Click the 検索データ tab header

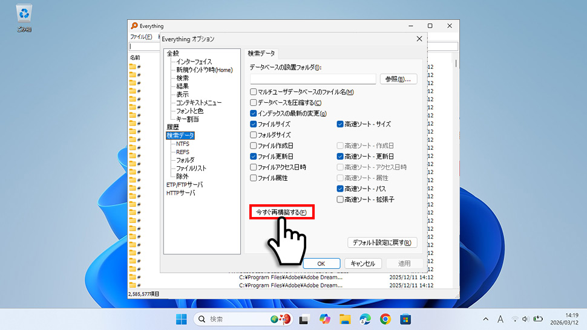click(x=261, y=53)
